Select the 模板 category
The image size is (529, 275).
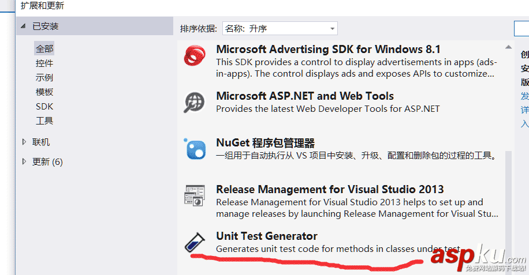click(x=44, y=92)
